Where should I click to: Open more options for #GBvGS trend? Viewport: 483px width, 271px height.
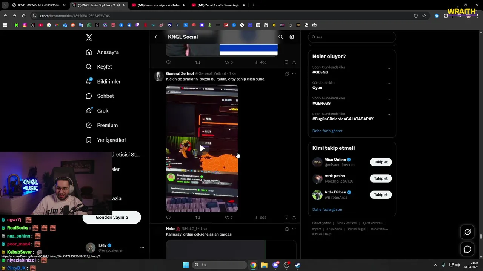[389, 68]
